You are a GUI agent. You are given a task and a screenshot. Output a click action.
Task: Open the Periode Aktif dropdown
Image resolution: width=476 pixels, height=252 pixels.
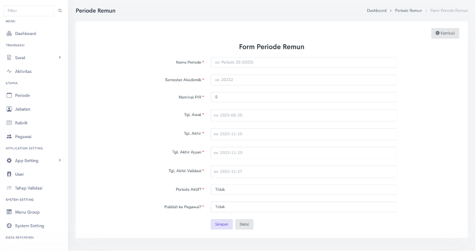pyautogui.click(x=303, y=190)
